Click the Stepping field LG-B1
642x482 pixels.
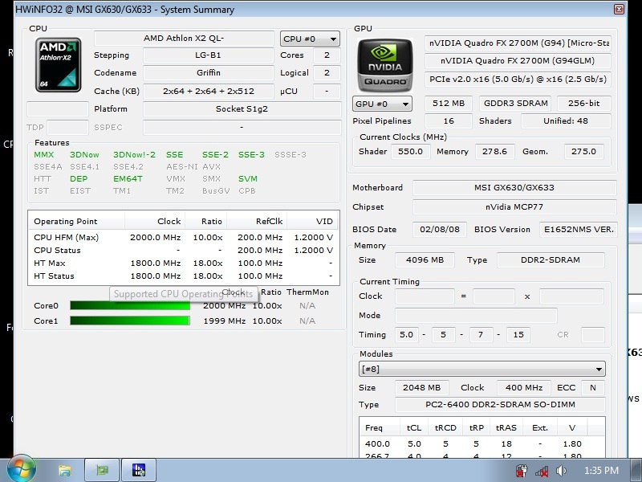(x=208, y=55)
